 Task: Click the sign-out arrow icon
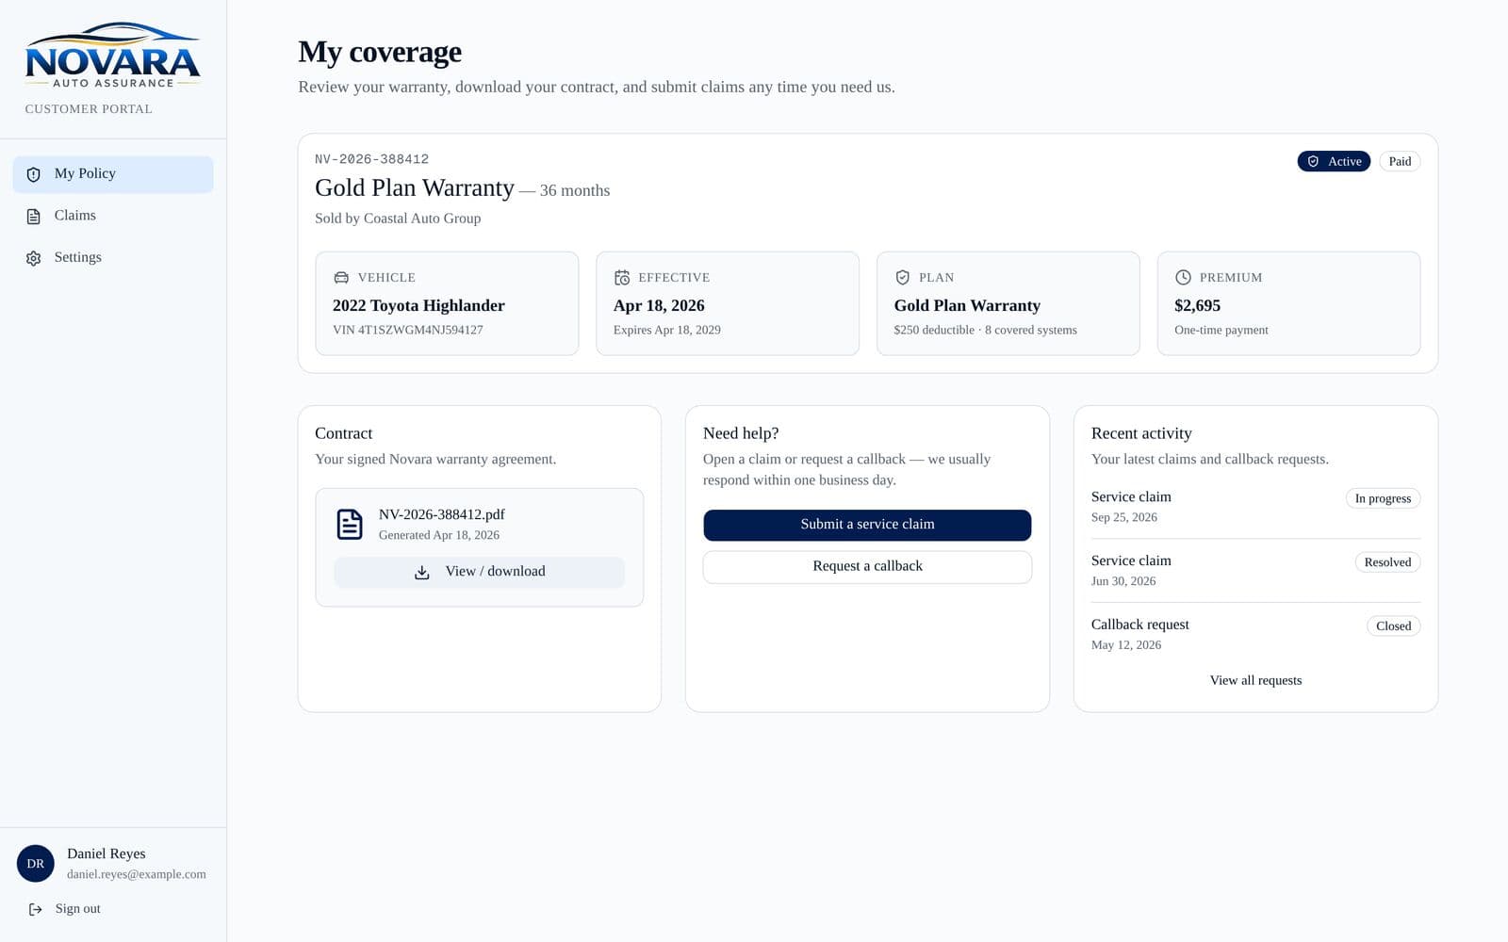point(36,909)
